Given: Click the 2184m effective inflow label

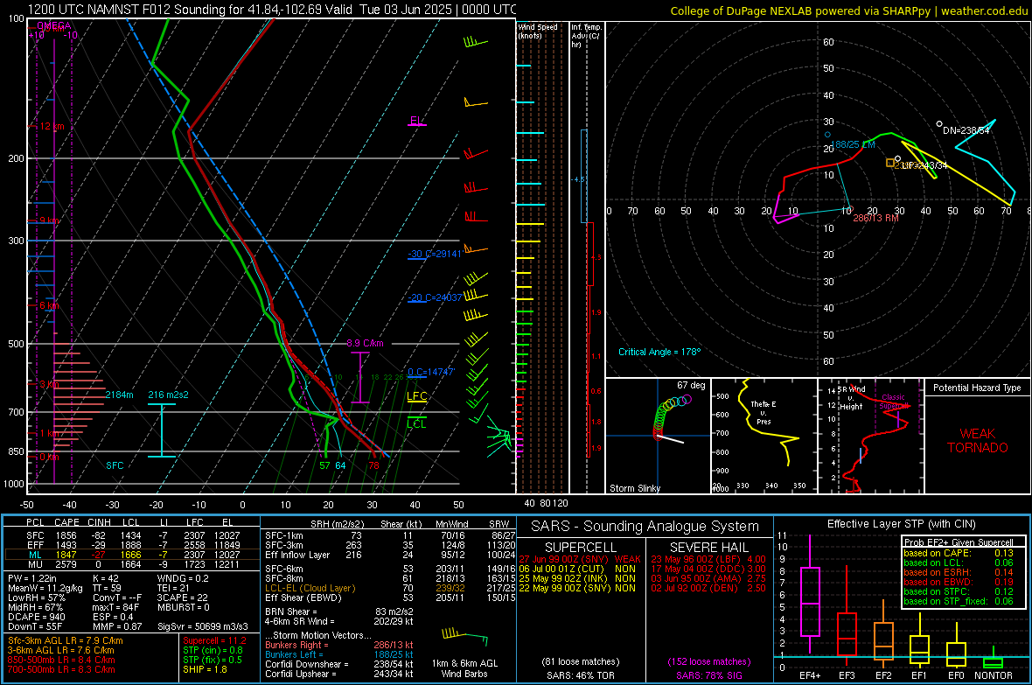Looking at the screenshot, I should pyautogui.click(x=119, y=395).
